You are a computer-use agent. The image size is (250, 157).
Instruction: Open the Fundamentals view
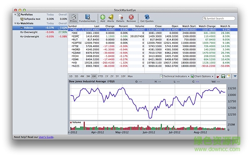(x=87, y=18)
